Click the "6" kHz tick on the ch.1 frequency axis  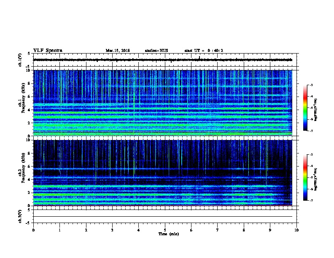(x=29, y=97)
